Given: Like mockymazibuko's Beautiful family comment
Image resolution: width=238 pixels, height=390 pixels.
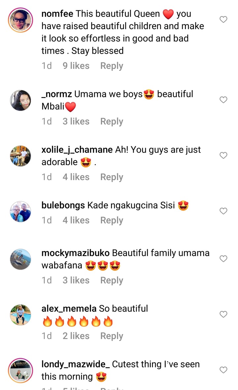Looking at the screenshot, I should click(x=223, y=259).
